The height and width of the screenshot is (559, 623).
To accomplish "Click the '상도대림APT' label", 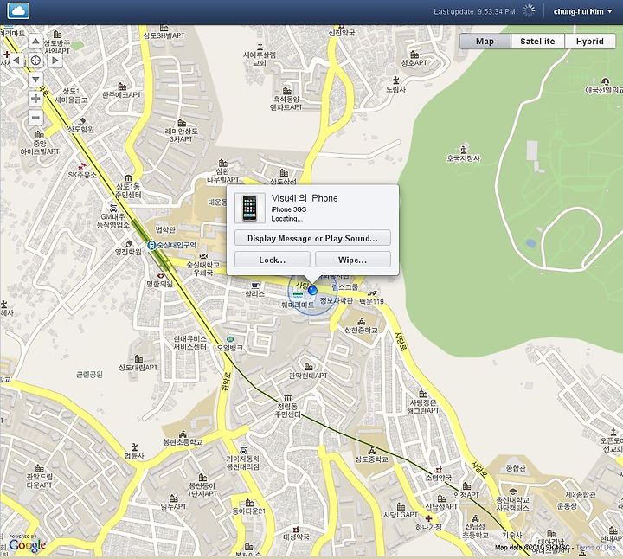I will [138, 368].
